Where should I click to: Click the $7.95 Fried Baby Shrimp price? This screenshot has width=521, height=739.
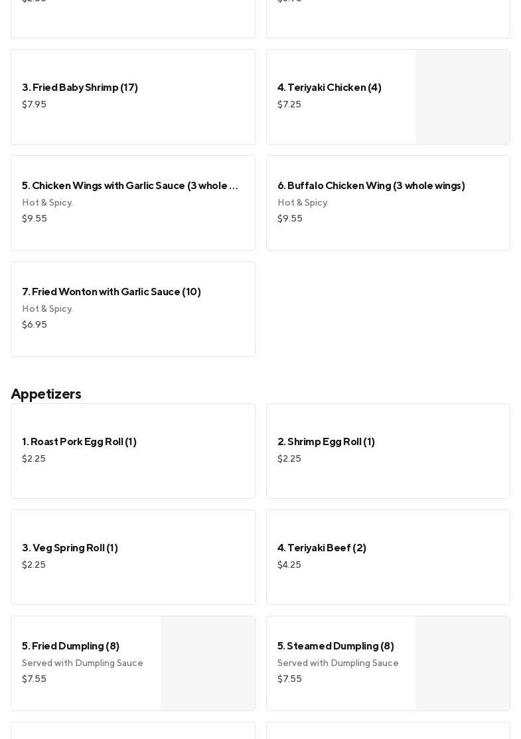35,105
